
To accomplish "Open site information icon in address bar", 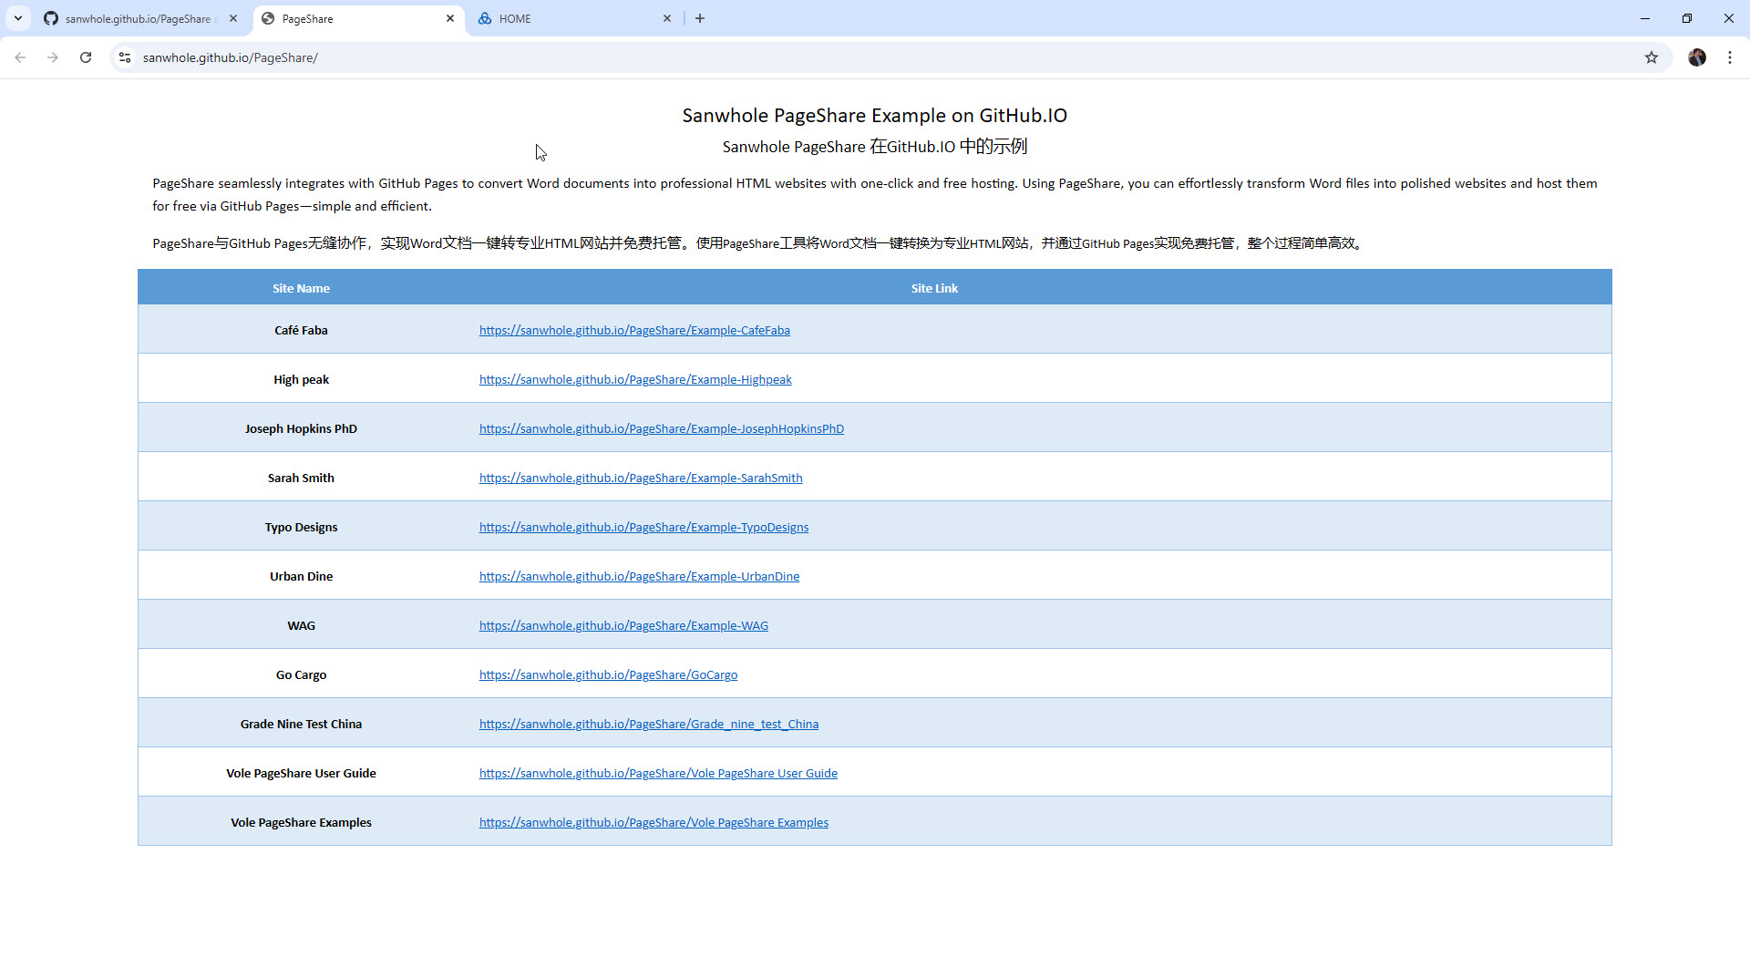I will click(x=125, y=57).
